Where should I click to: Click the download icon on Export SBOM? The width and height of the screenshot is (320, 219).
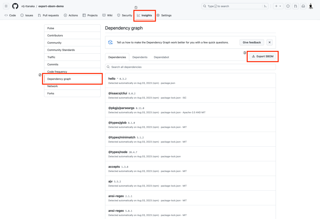tap(253, 56)
